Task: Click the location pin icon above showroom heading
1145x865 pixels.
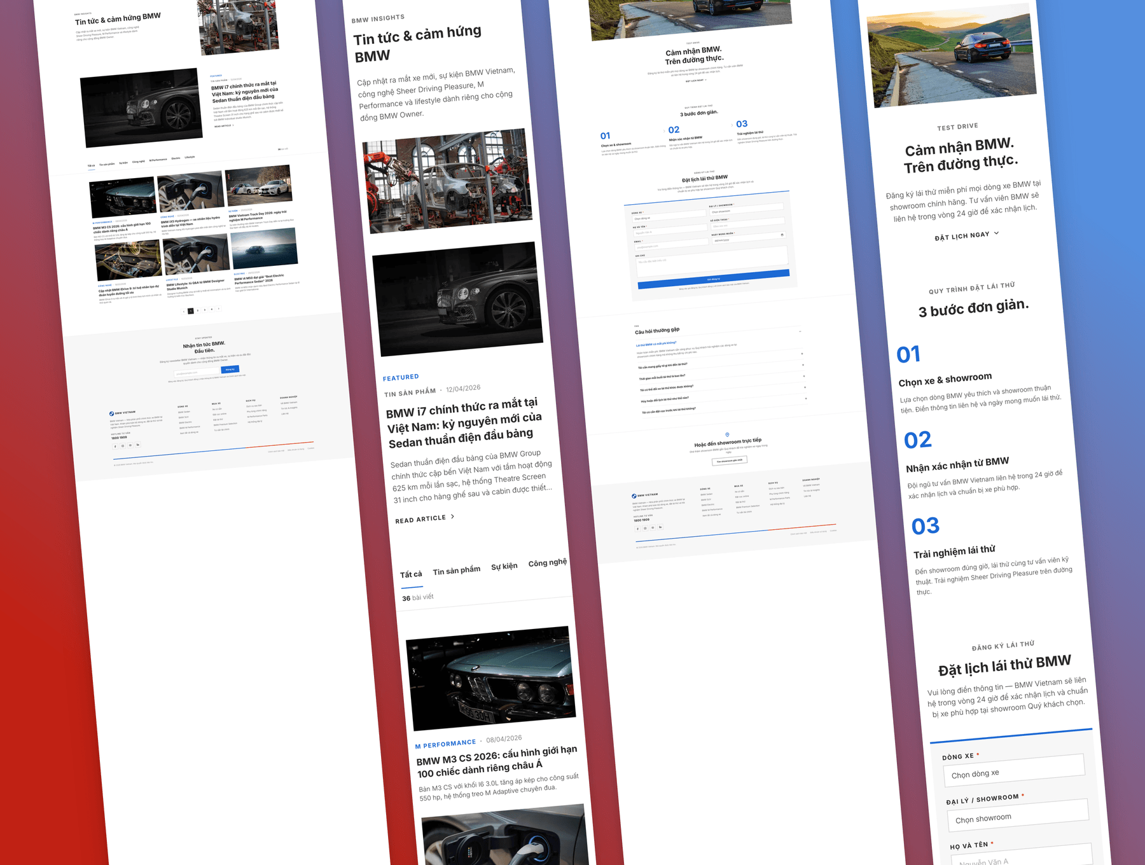Action: [727, 435]
